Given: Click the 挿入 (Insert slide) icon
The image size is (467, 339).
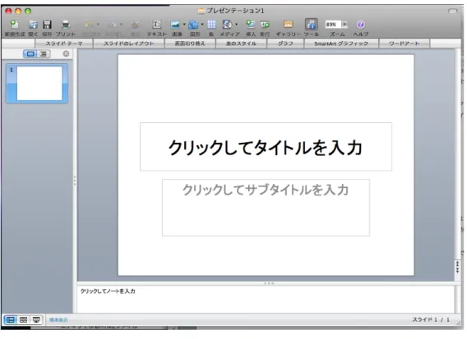Looking at the screenshot, I should (x=250, y=25).
